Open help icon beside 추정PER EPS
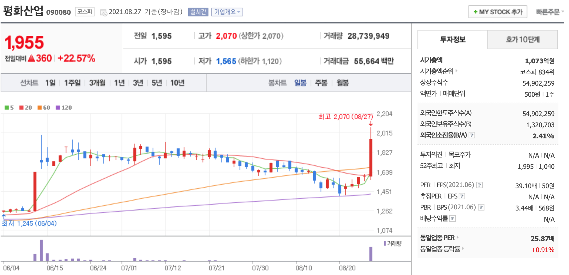 coord(462,196)
